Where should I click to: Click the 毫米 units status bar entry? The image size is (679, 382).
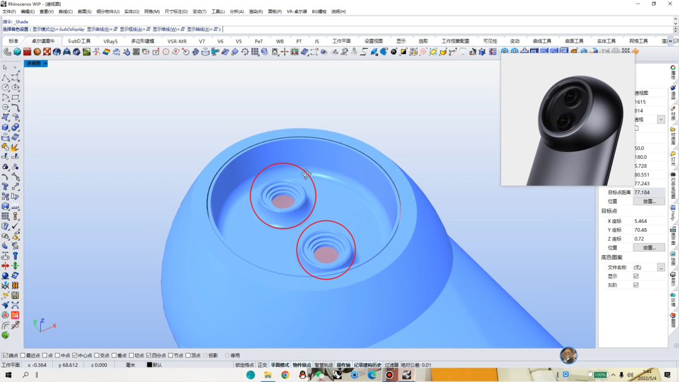[x=130, y=365]
